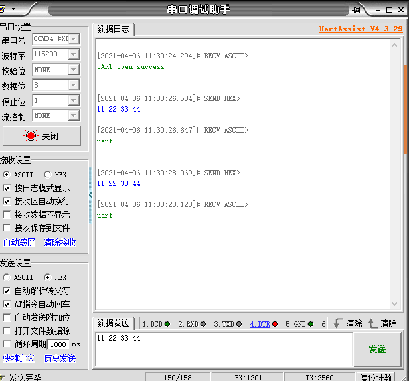Pin window with the pushpin icon
409x381 pixels.
tap(356, 10)
